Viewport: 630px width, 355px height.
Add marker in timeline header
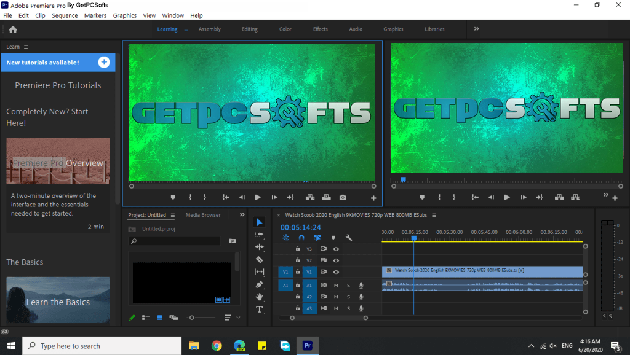coord(333,238)
